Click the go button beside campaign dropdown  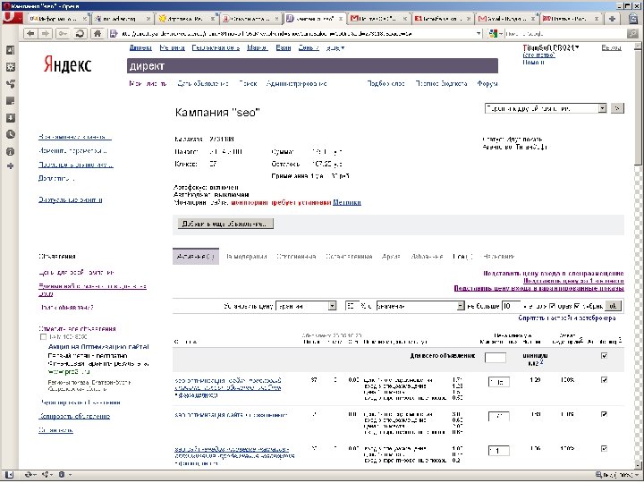click(x=617, y=108)
